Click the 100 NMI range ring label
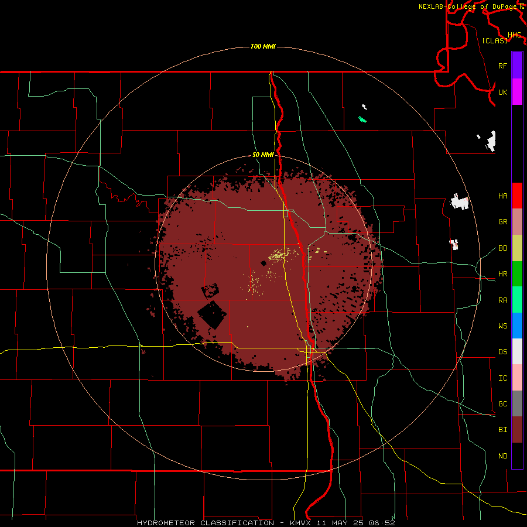Viewport: 527px width, 527px height. (263, 46)
